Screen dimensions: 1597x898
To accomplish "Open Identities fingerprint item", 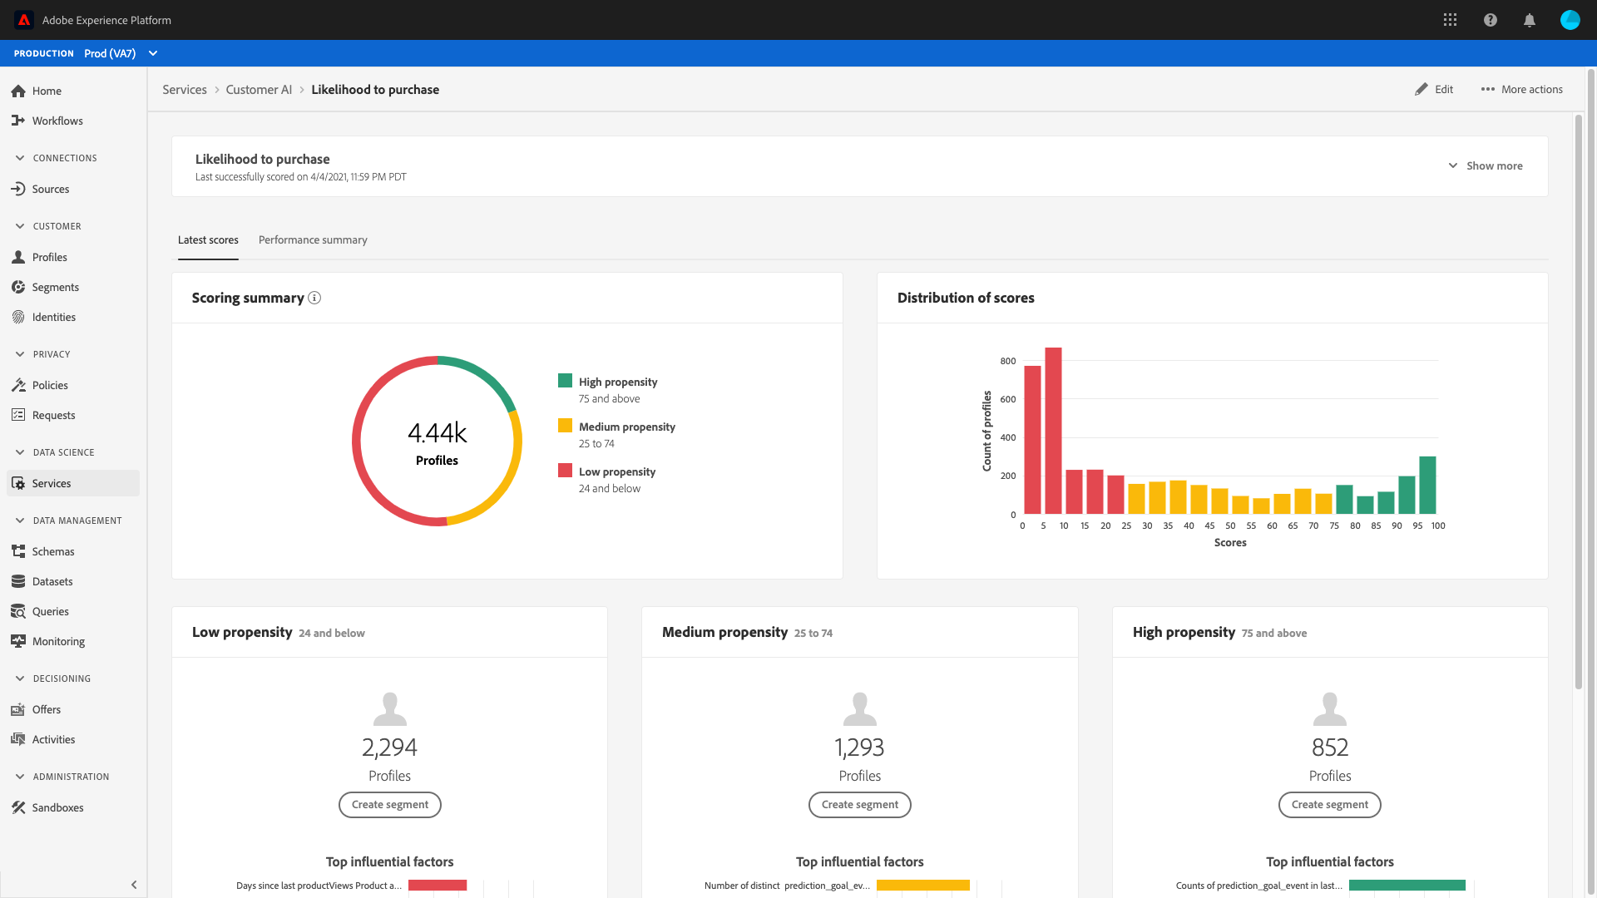I will point(53,317).
